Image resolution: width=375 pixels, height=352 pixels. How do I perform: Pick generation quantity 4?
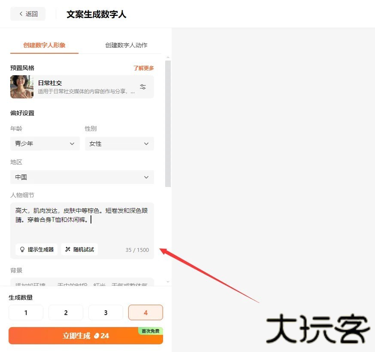tap(145, 312)
